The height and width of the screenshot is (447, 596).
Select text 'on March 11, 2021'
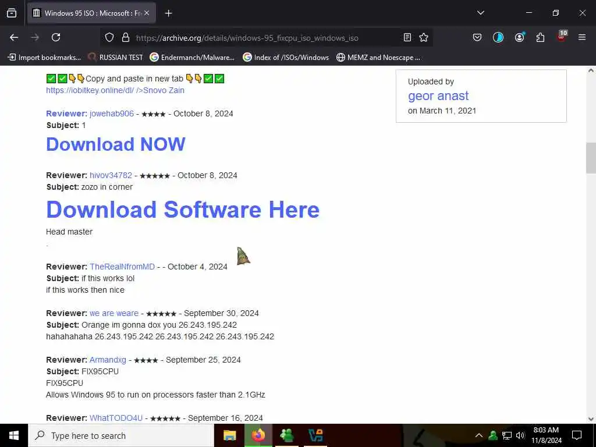coord(442,111)
